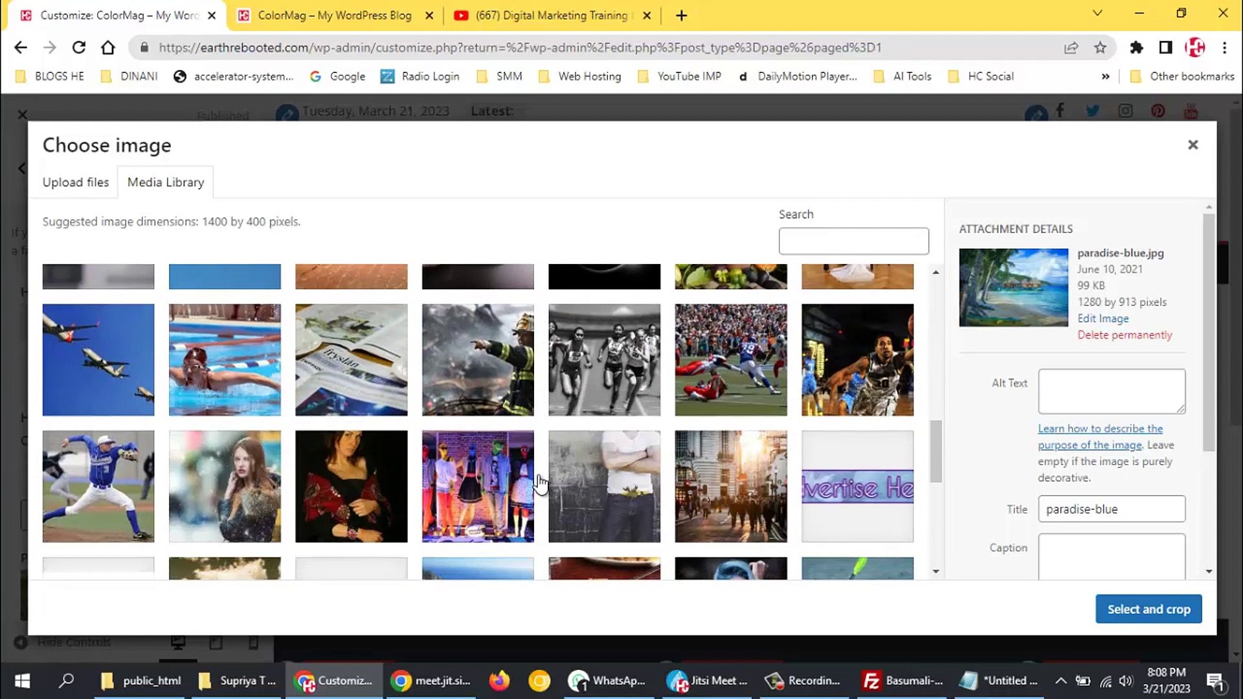Reload the page using refresh icon
Screen dimensions: 1243x699
[79, 47]
